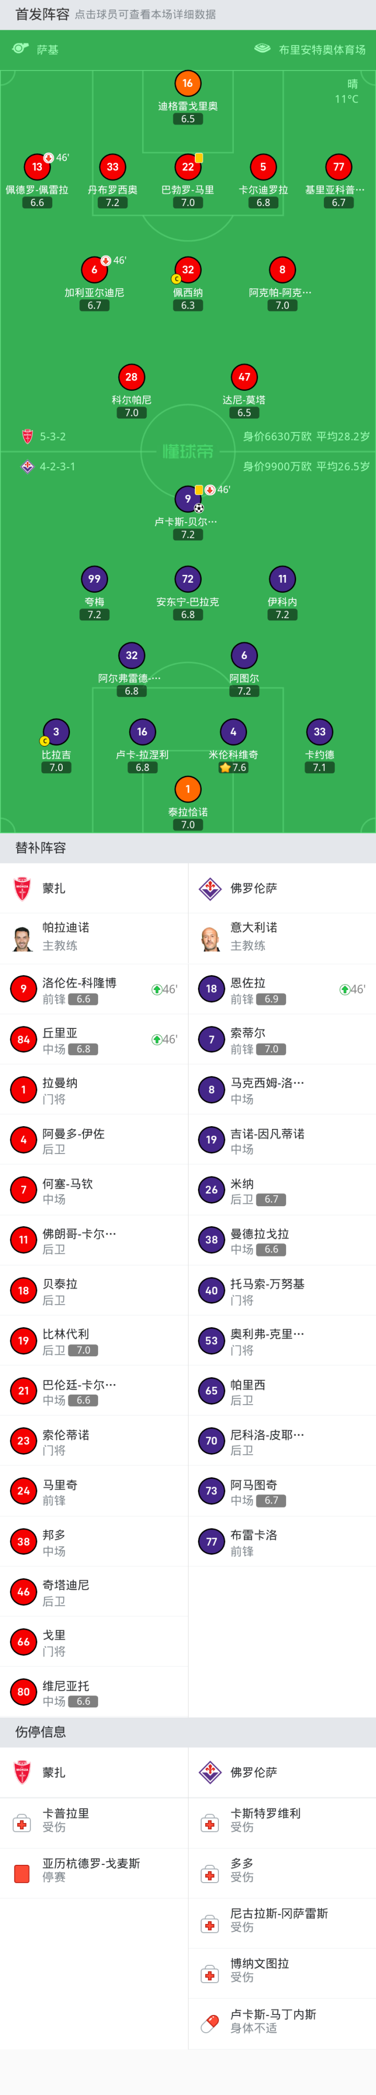Click the 替补阵容 section header
Image resolution: width=376 pixels, height=2095 pixels.
click(41, 847)
